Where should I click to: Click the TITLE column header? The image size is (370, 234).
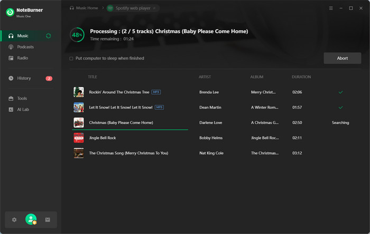92,77
